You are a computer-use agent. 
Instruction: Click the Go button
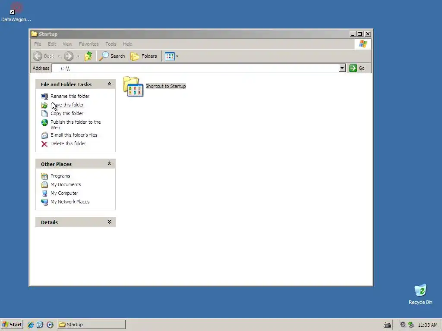[357, 68]
